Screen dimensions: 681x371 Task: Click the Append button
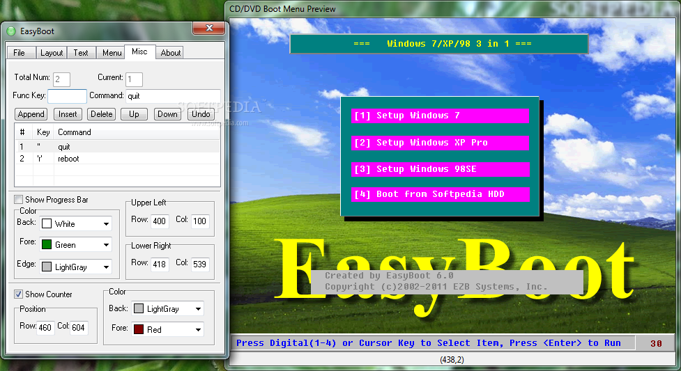[x=31, y=114]
